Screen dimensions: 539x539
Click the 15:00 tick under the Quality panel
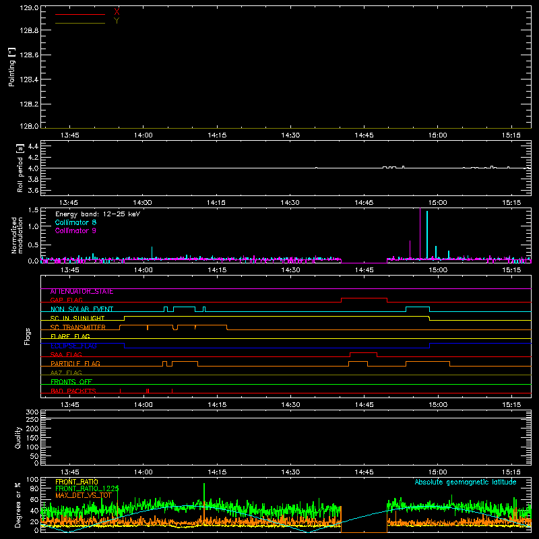pos(437,472)
